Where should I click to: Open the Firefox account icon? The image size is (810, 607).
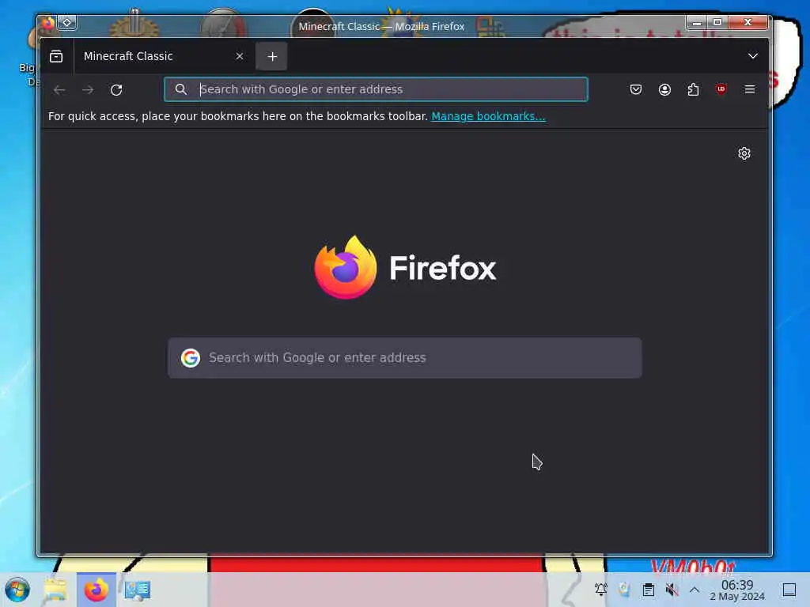[664, 89]
